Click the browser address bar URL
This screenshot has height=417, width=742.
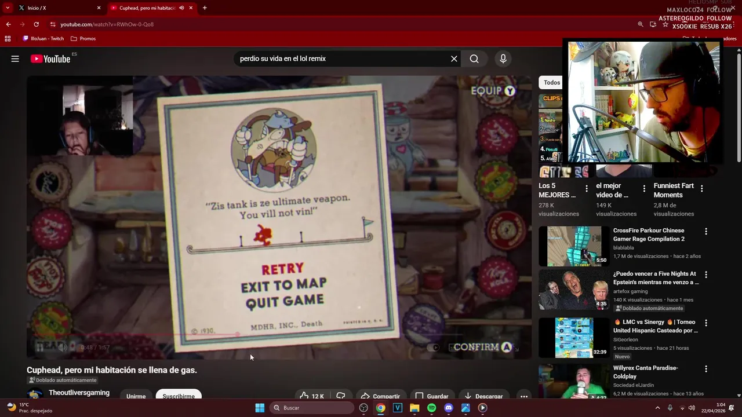click(x=107, y=24)
